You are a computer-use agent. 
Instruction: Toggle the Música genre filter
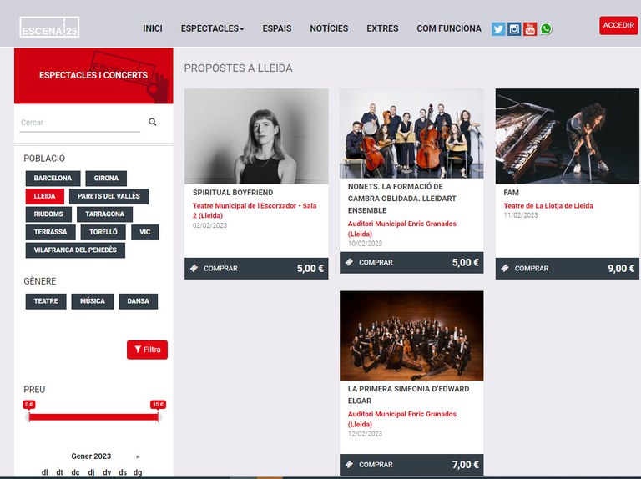click(93, 301)
